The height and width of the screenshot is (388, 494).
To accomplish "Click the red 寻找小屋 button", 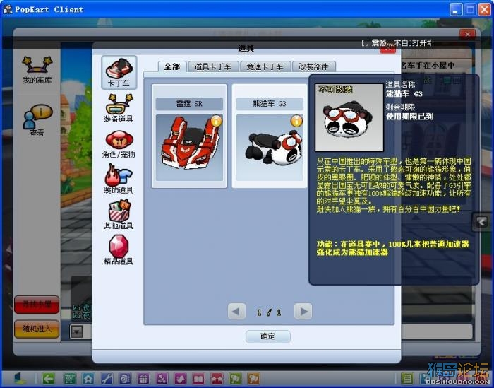I will click(x=37, y=305).
